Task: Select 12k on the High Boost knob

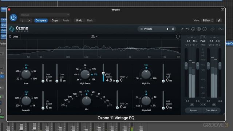Action: pos(95,74)
